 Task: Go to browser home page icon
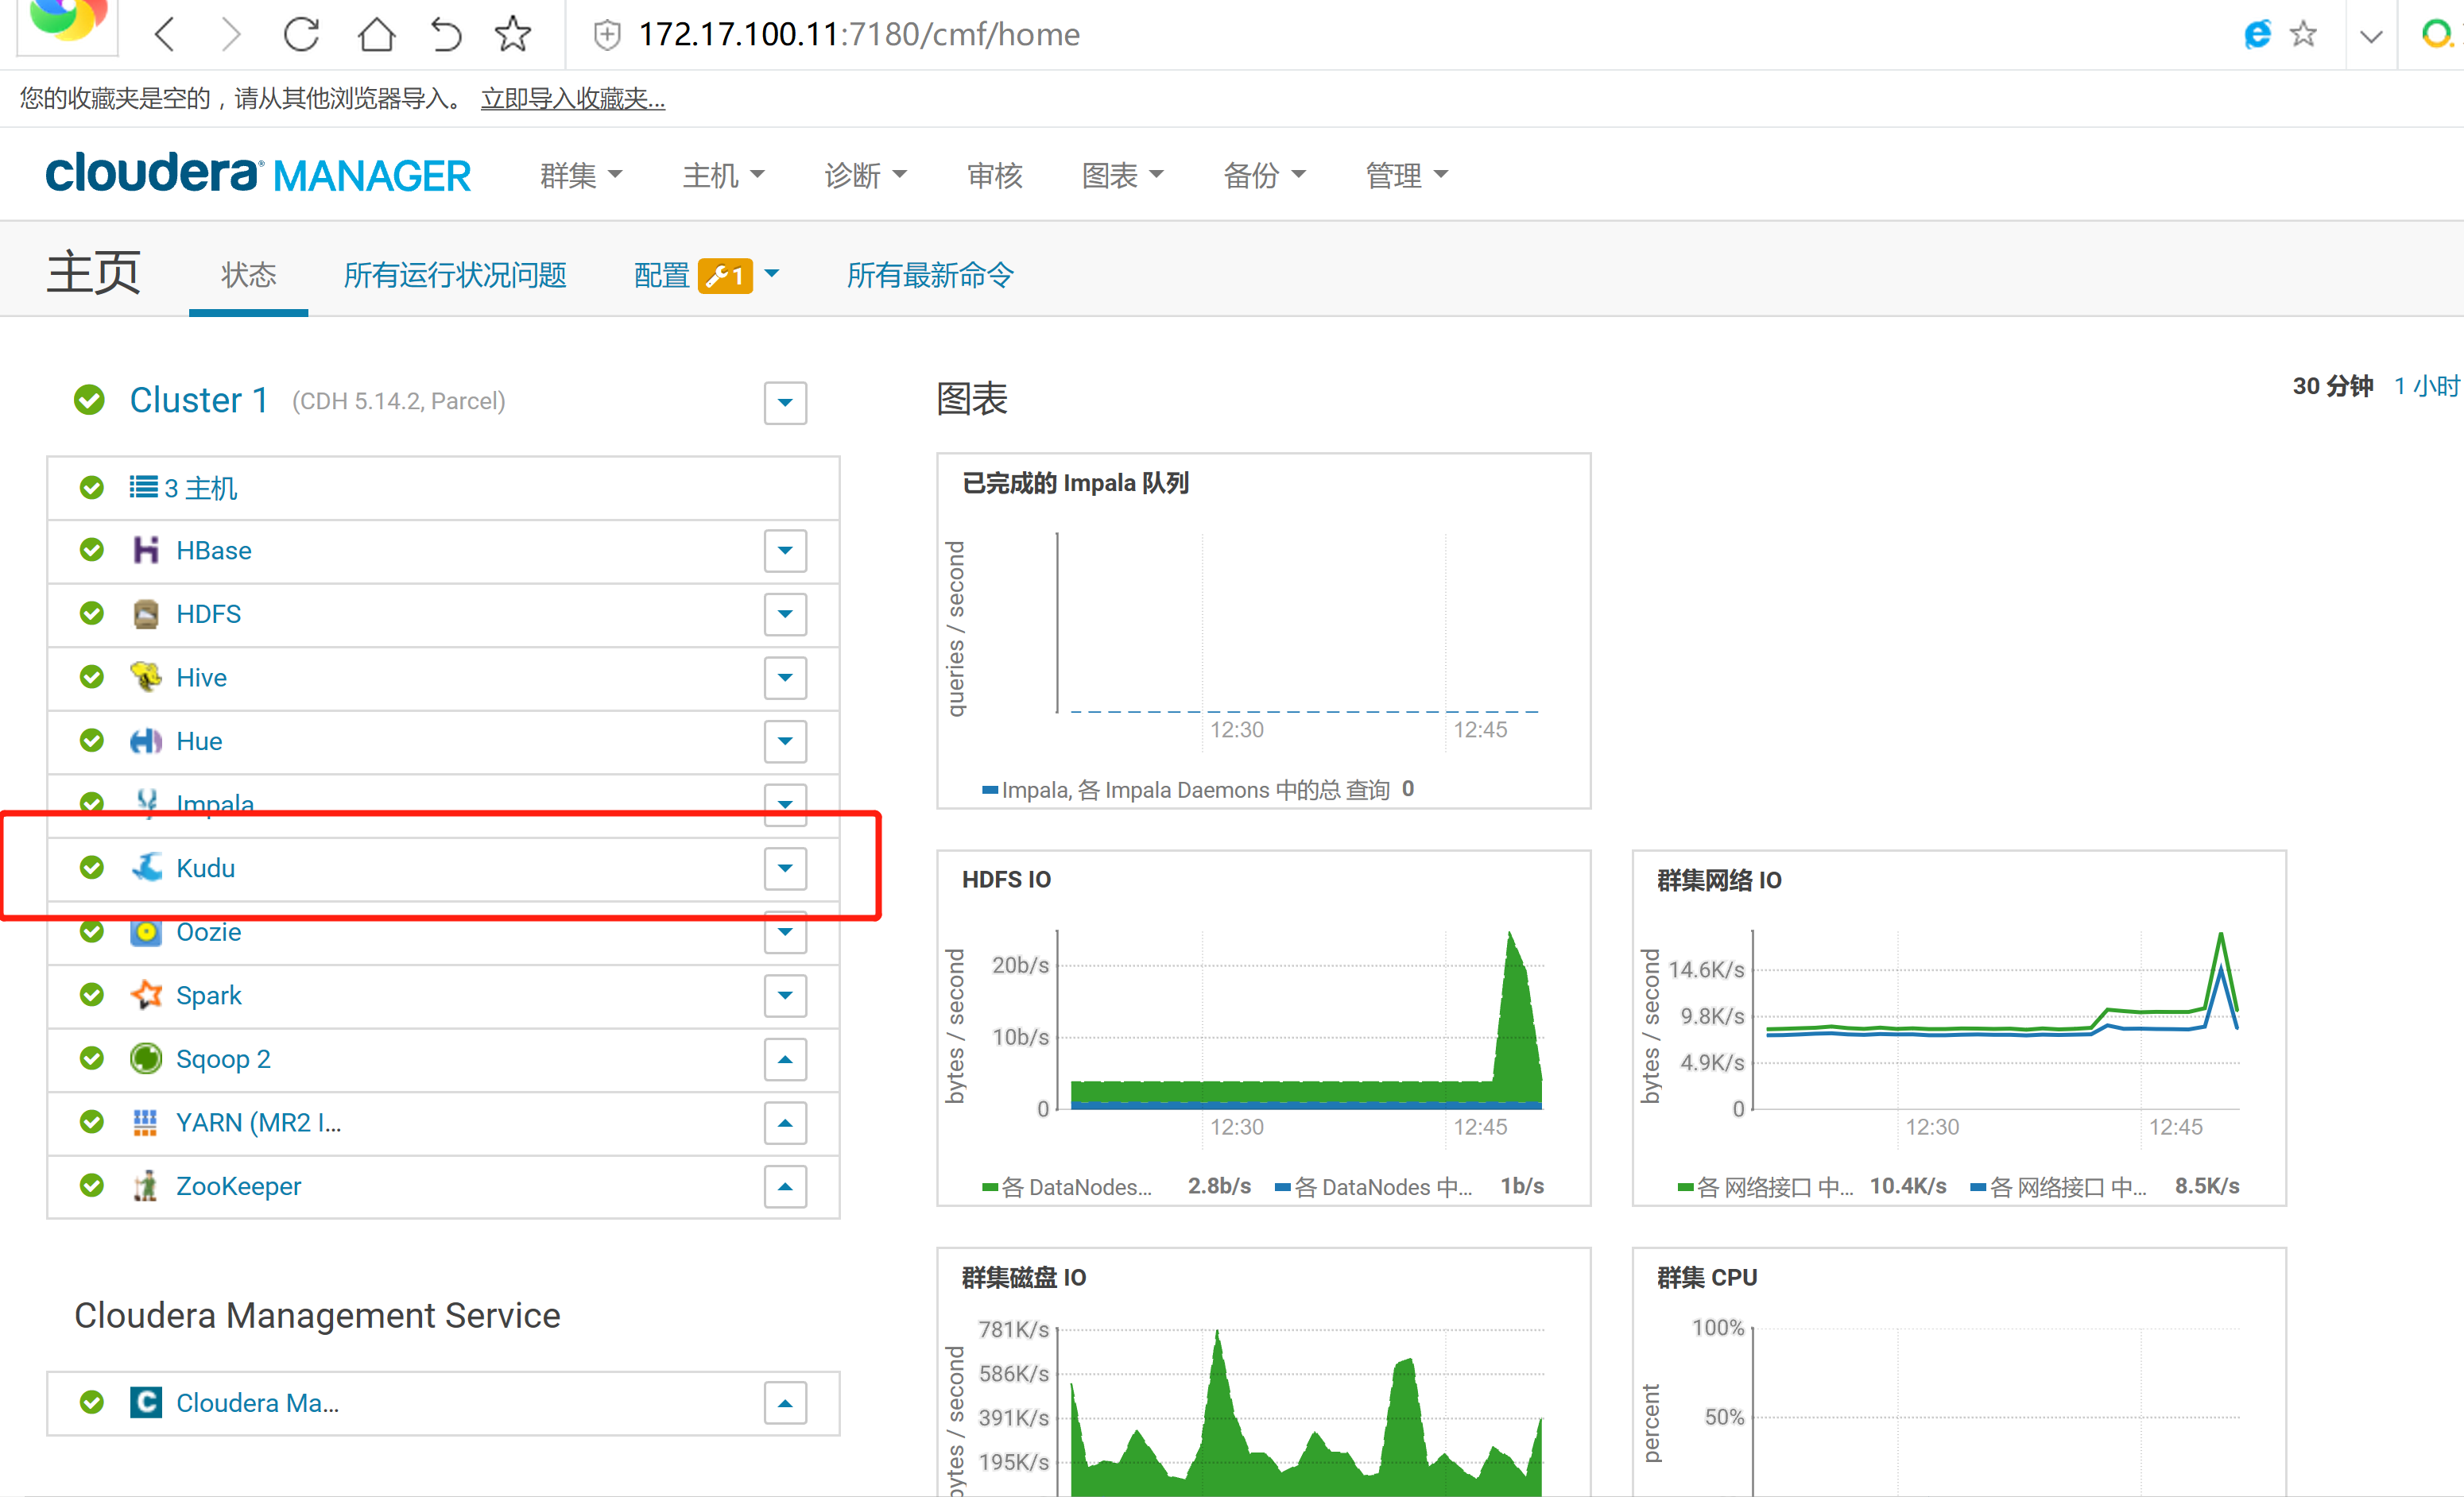point(376,34)
